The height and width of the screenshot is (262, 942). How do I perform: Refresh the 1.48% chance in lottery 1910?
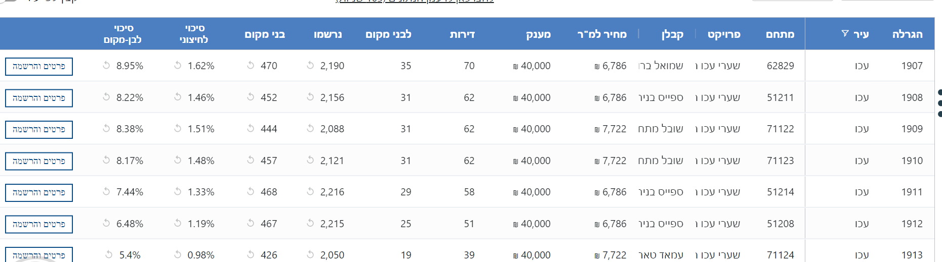coord(178,160)
